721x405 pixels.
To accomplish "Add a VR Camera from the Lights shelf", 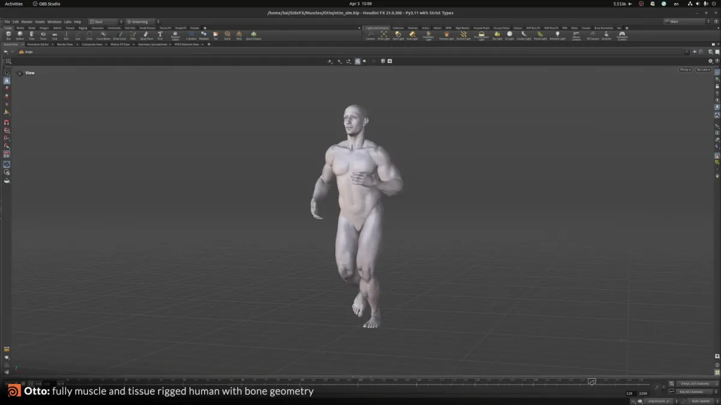I will pyautogui.click(x=592, y=36).
